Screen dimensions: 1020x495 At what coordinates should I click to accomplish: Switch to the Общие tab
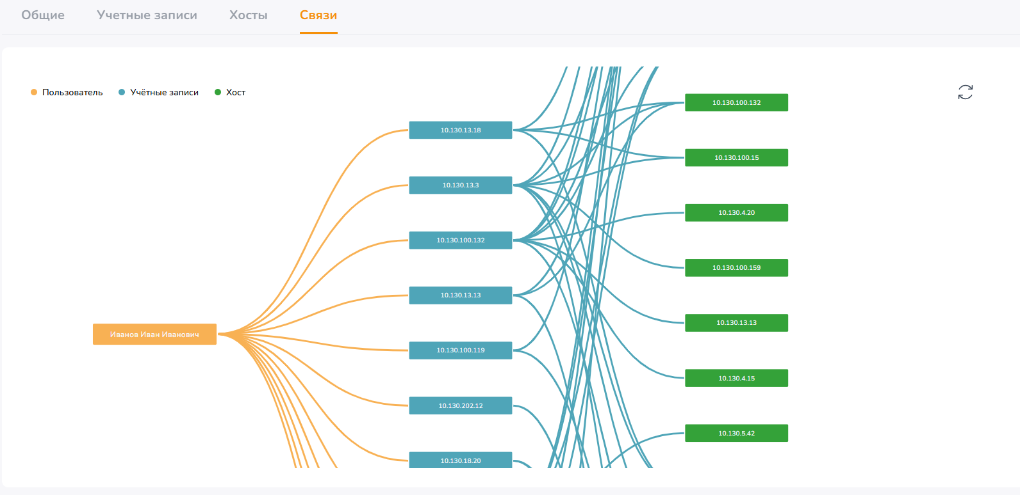pyautogui.click(x=43, y=15)
